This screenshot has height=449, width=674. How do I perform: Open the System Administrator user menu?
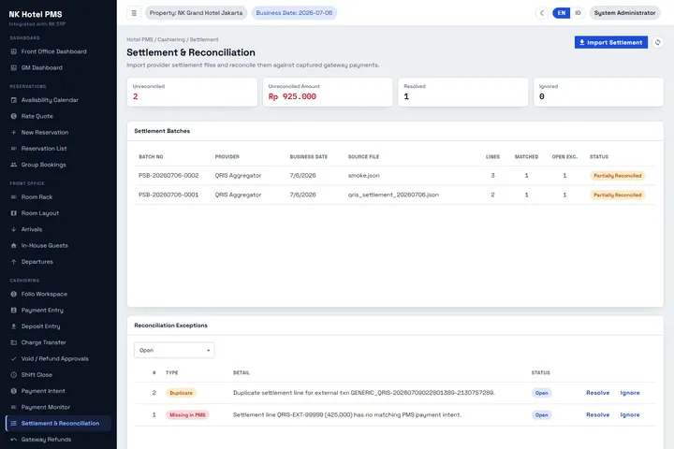pyautogui.click(x=624, y=13)
